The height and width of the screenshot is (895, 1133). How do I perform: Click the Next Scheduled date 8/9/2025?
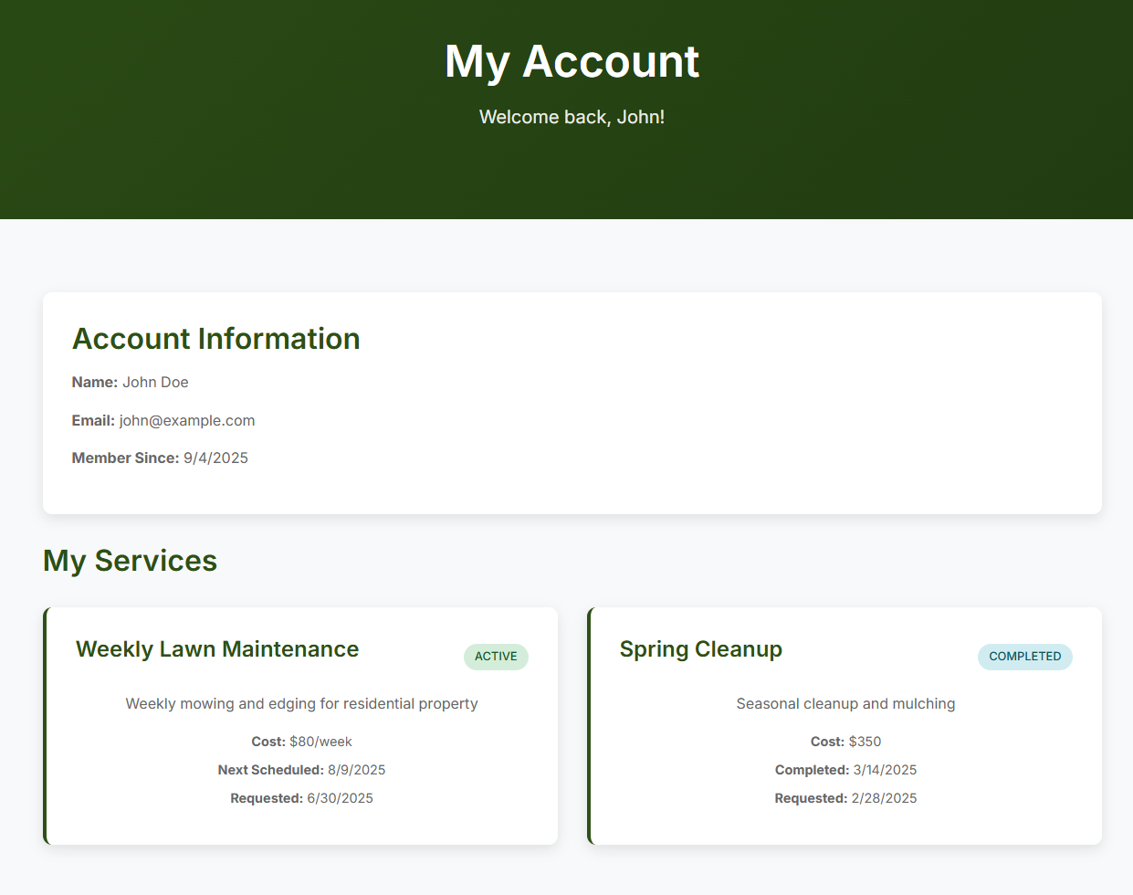click(356, 771)
